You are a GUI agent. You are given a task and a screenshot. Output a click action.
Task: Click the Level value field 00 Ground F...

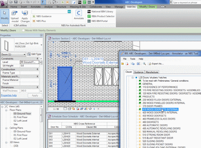[x=30, y=62]
